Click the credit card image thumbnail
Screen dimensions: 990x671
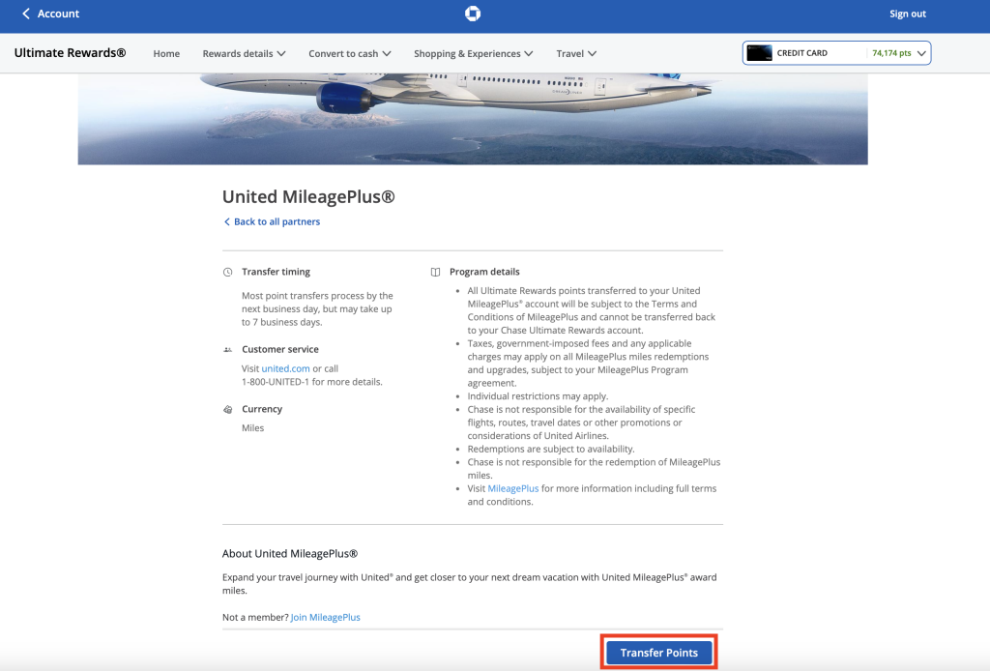(759, 53)
